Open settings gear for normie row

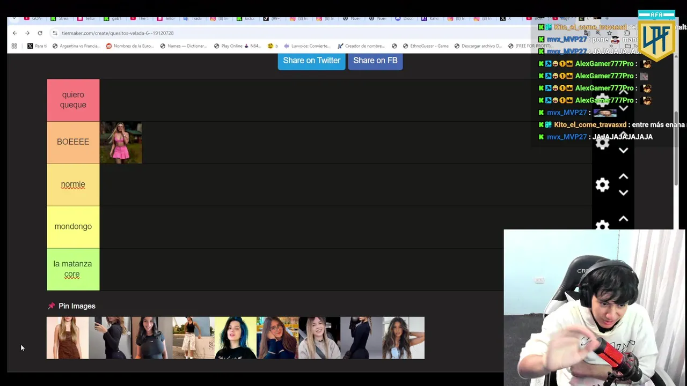(x=602, y=185)
